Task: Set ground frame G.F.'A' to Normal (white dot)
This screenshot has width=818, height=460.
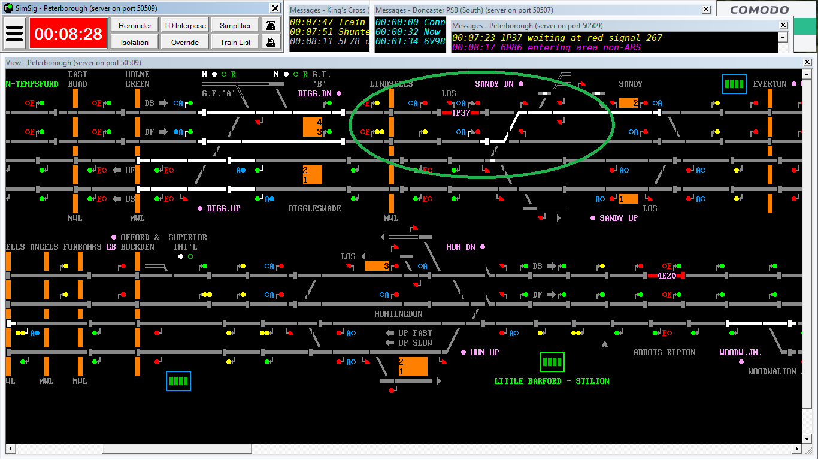Action: coord(214,74)
